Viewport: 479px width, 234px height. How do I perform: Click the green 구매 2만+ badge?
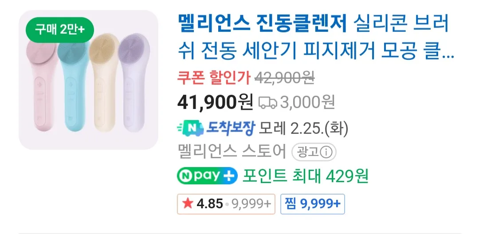(x=59, y=30)
